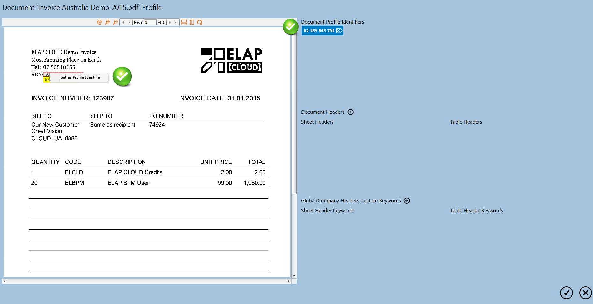Click 'Document Profile Identifiers' label
Screen dimensions: 593x304
coord(332,22)
